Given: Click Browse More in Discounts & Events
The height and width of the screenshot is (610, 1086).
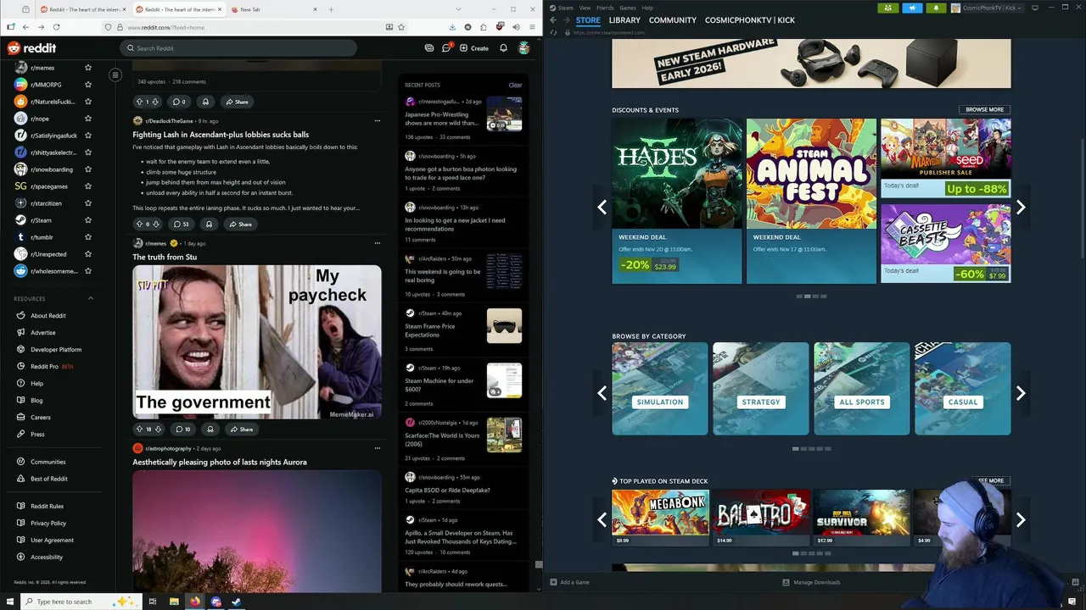Looking at the screenshot, I should pyautogui.click(x=984, y=109).
